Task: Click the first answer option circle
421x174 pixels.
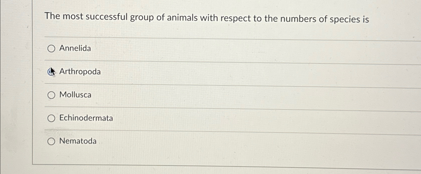Action: pos(52,49)
